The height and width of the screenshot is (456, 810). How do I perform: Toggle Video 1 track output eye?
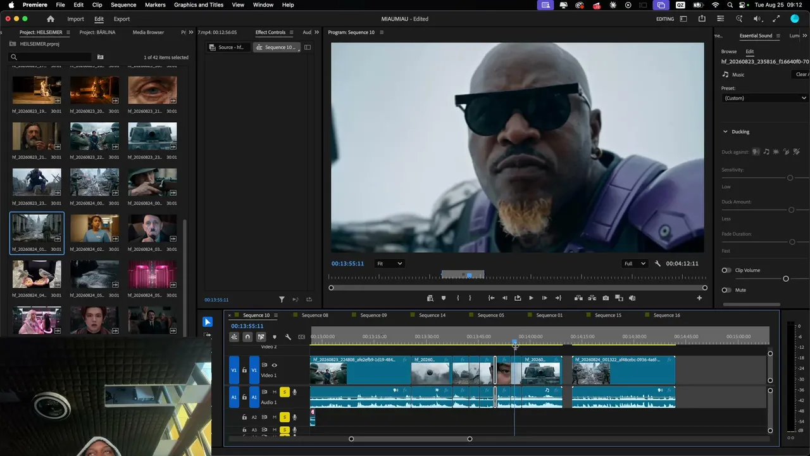point(274,365)
